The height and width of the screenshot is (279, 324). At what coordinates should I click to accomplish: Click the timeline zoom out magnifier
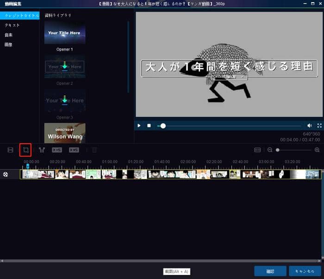click(x=270, y=150)
